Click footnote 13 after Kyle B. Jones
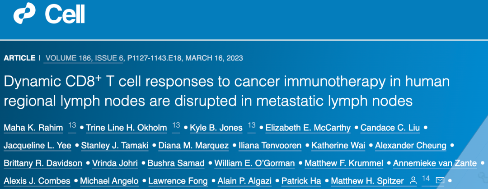Image resolution: width=488 pixels, height=189 pixels. pos(251,126)
